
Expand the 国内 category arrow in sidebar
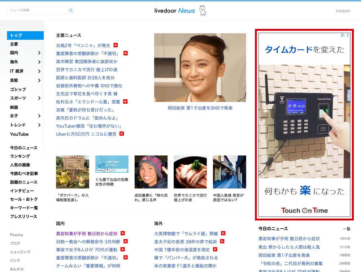(39, 53)
